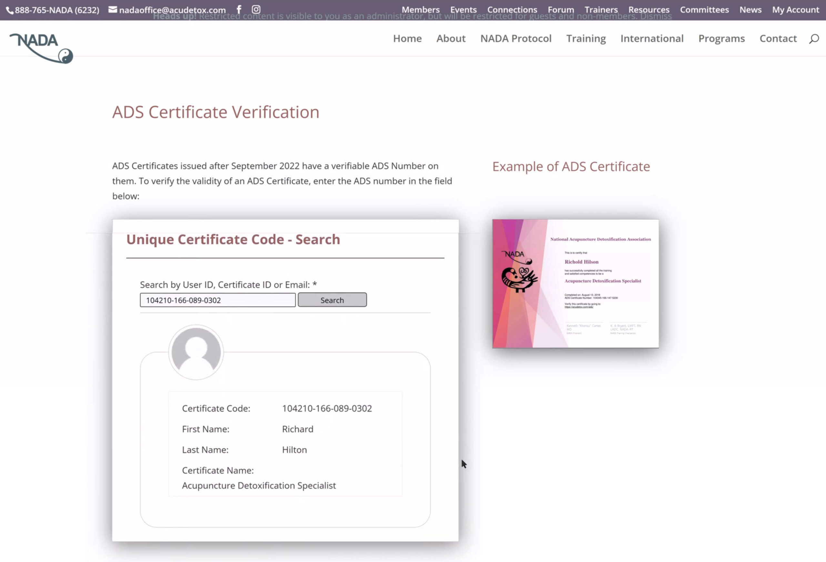The width and height of the screenshot is (826, 562).
Task: Click the Certificate Name: label
Action: coord(218,470)
